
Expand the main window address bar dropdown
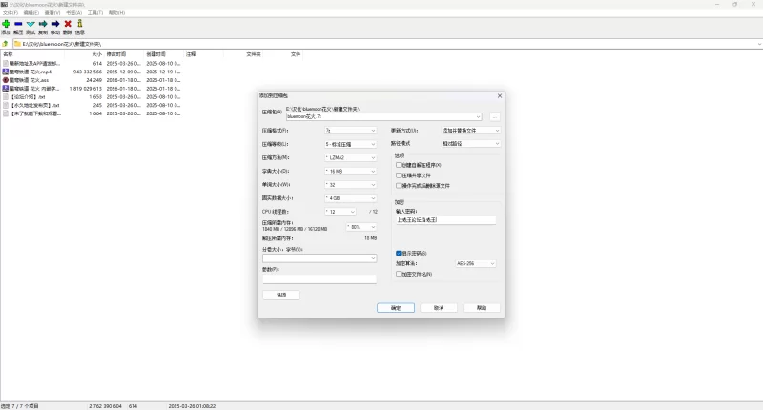pyautogui.click(x=759, y=44)
